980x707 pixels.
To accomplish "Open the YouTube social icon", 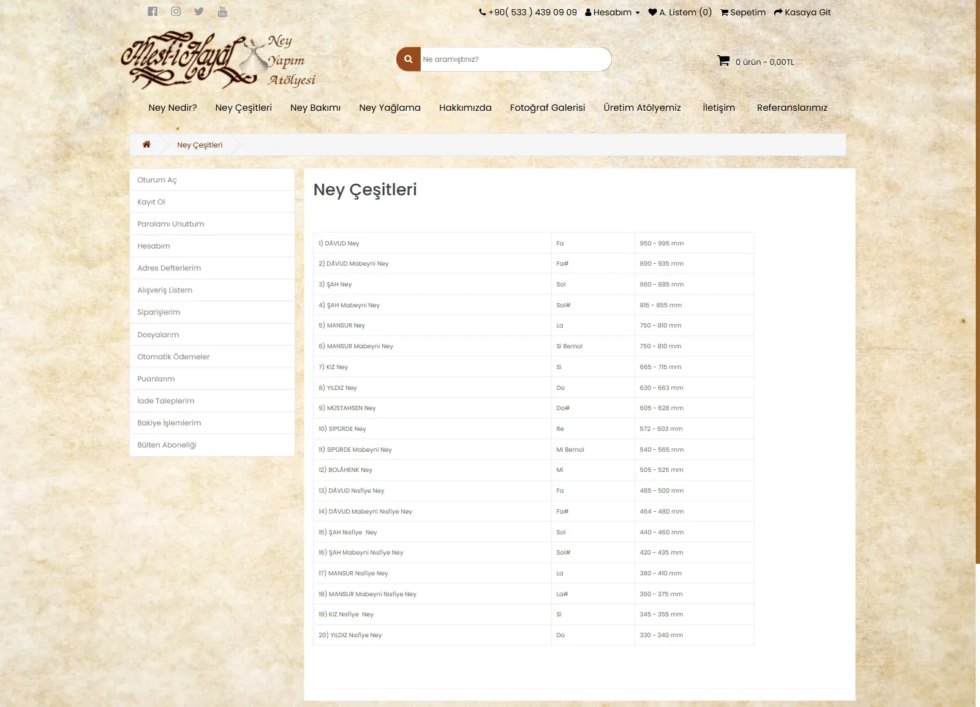I will point(222,11).
